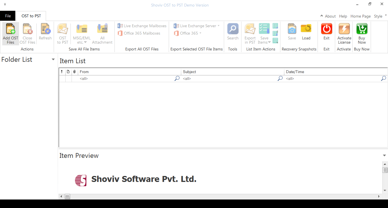
Task: Click the From filter search magnifier
Action: pyautogui.click(x=177, y=78)
